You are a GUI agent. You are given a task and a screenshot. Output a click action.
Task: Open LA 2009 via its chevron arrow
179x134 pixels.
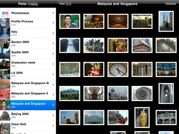(x=53, y=74)
